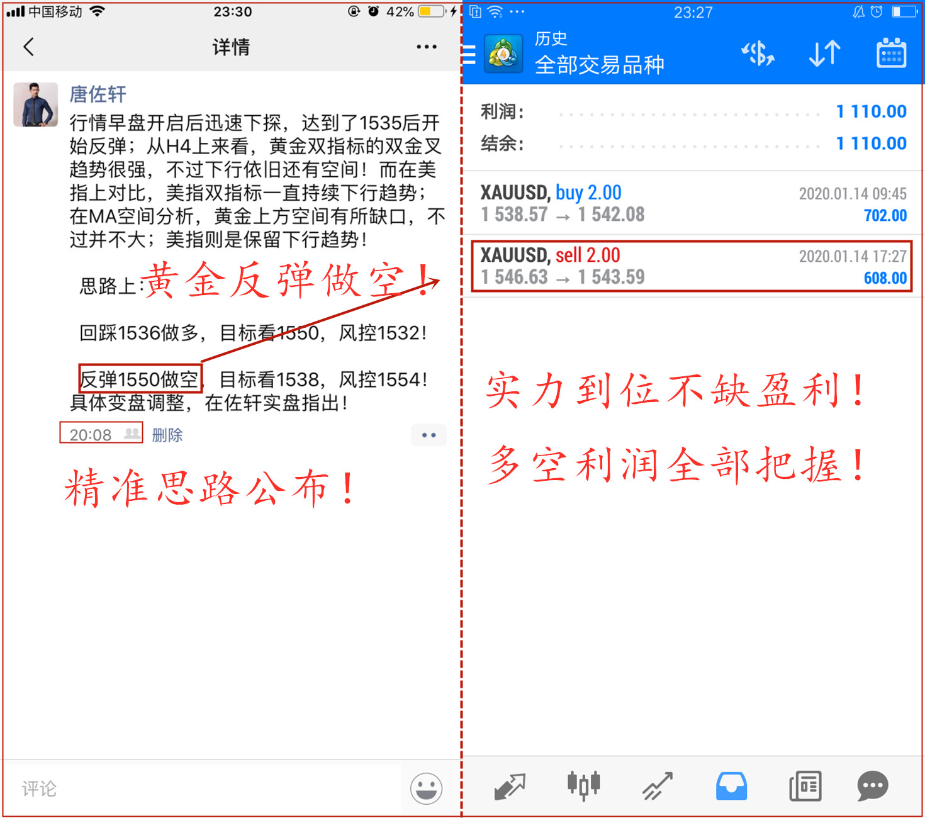Click 删除 to delete the post
This screenshot has height=818, width=925.
(x=167, y=435)
